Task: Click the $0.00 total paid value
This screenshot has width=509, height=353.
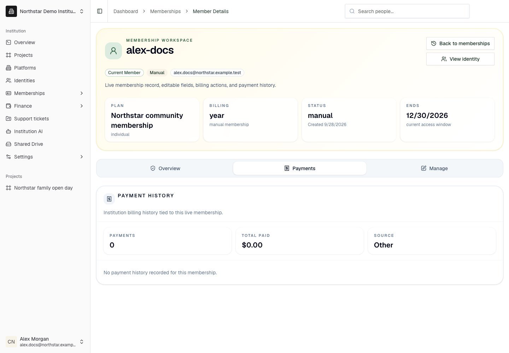Action: [252, 245]
